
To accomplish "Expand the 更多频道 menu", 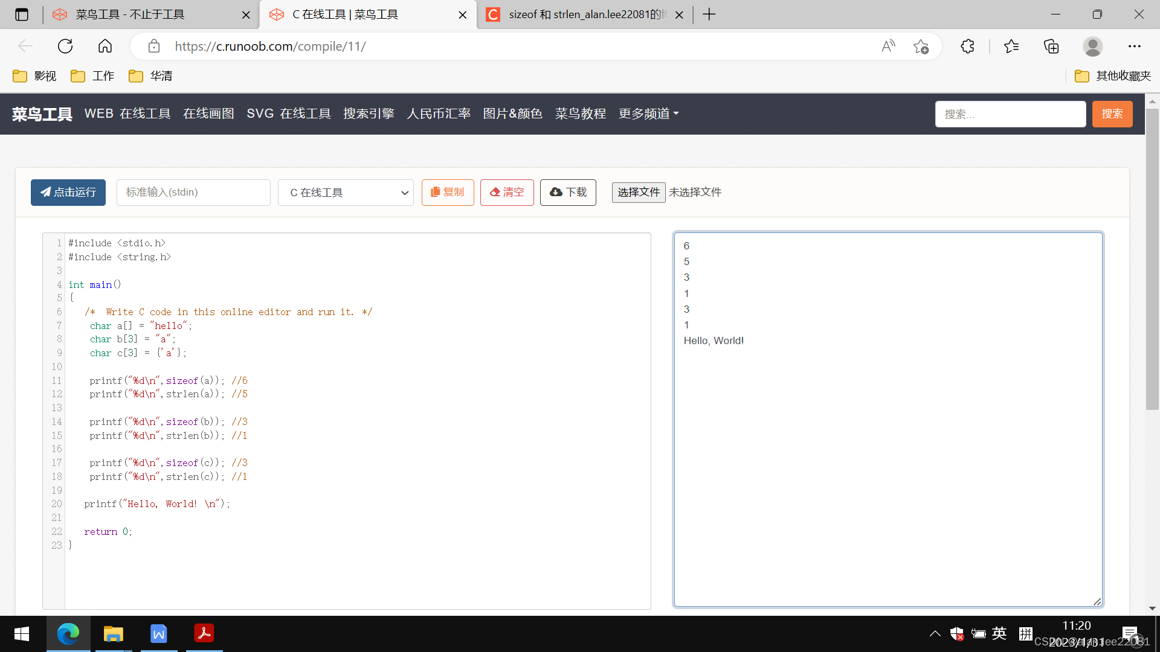I will 648,113.
